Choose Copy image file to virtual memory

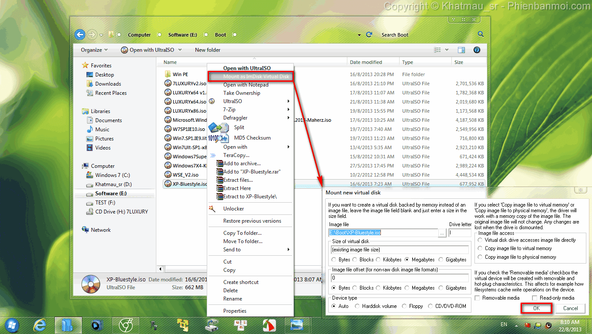click(480, 248)
